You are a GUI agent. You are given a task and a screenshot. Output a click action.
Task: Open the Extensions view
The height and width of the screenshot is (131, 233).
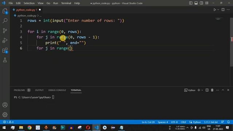pos(5,50)
